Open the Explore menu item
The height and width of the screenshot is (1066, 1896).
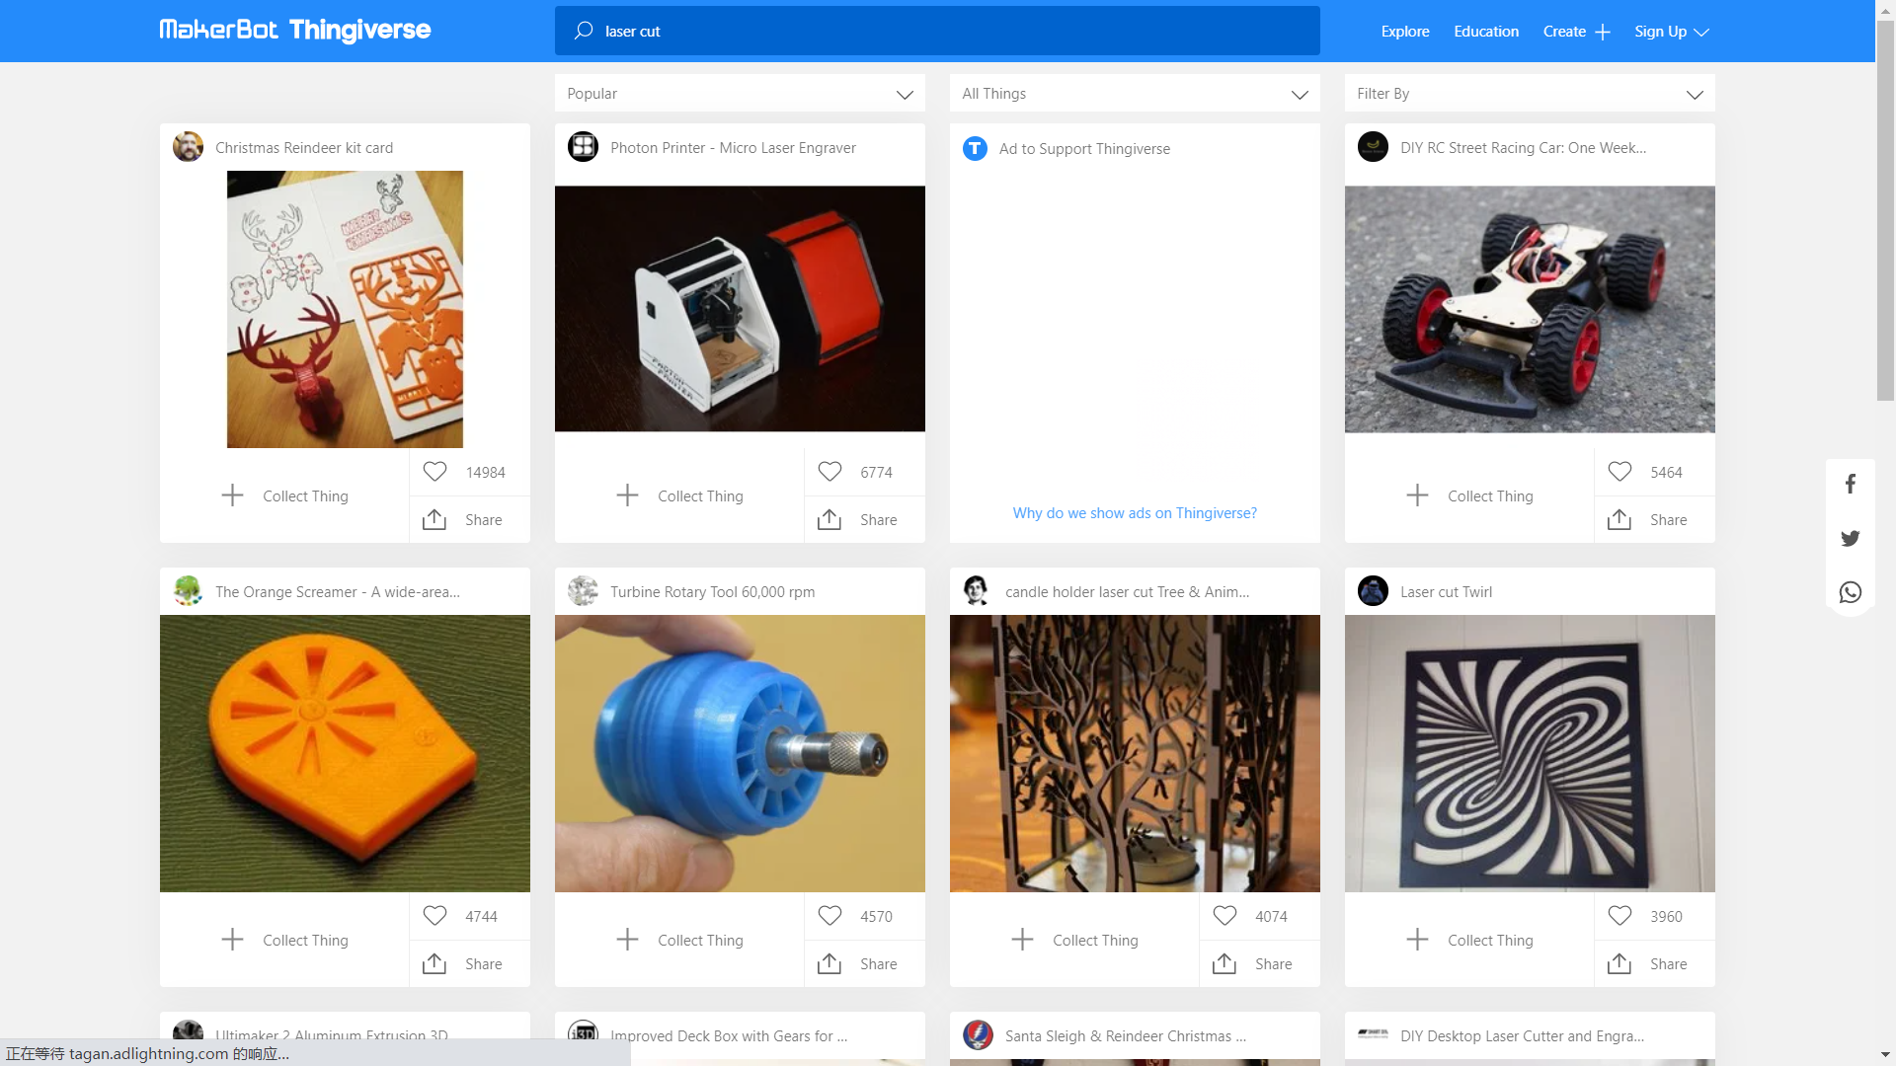pyautogui.click(x=1404, y=32)
